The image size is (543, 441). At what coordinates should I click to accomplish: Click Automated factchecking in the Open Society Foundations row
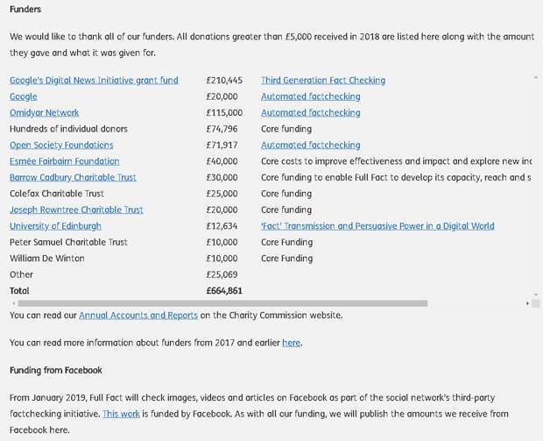(310, 146)
